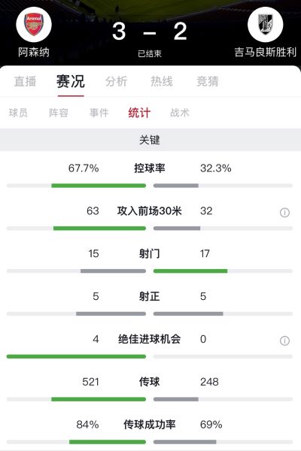Tap the 3 - 2 match score
Screen dimensions: 301x451
tap(150, 31)
